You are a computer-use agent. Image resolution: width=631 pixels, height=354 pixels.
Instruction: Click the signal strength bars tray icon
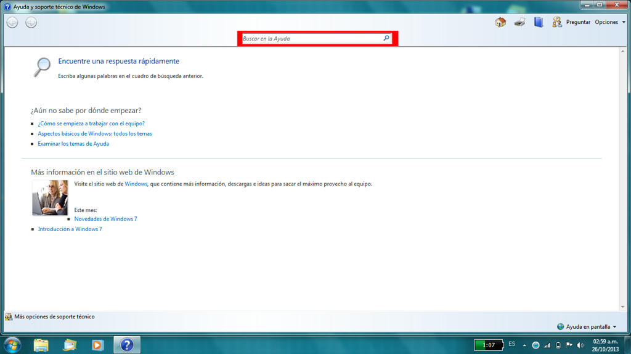coord(547,345)
